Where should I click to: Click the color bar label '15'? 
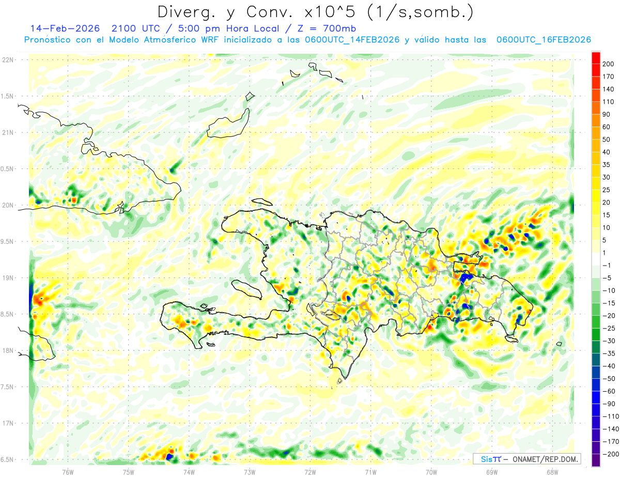pos(607,215)
